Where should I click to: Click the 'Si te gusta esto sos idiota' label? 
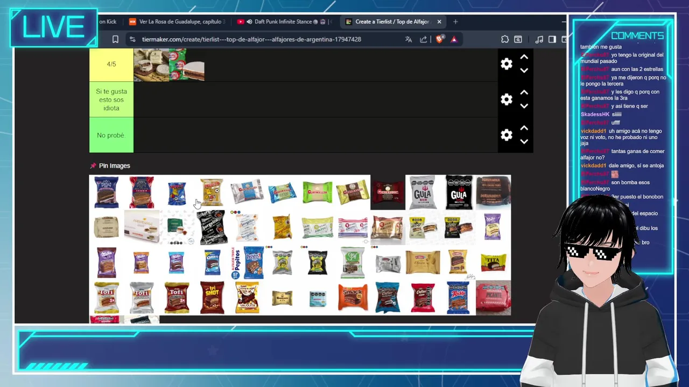click(111, 99)
